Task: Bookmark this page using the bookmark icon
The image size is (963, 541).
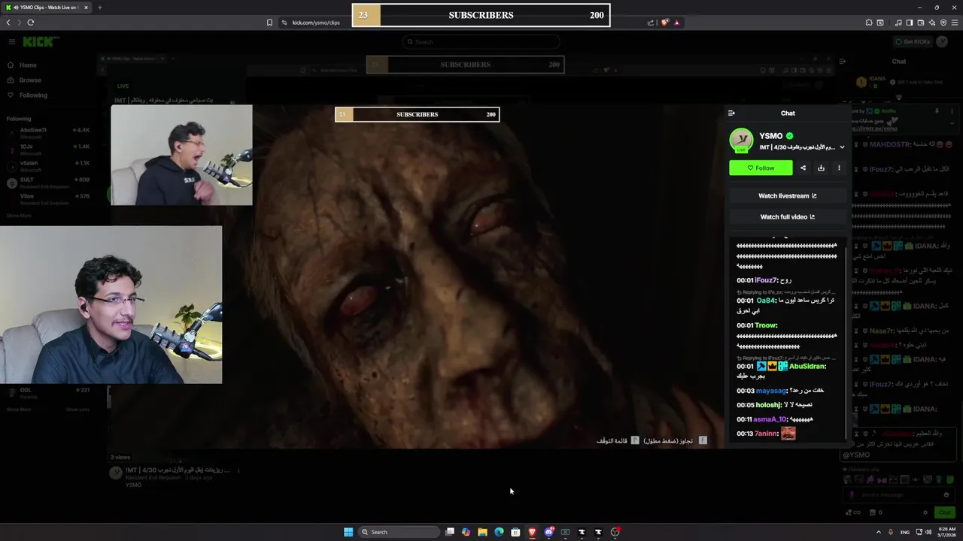Action: (x=269, y=23)
